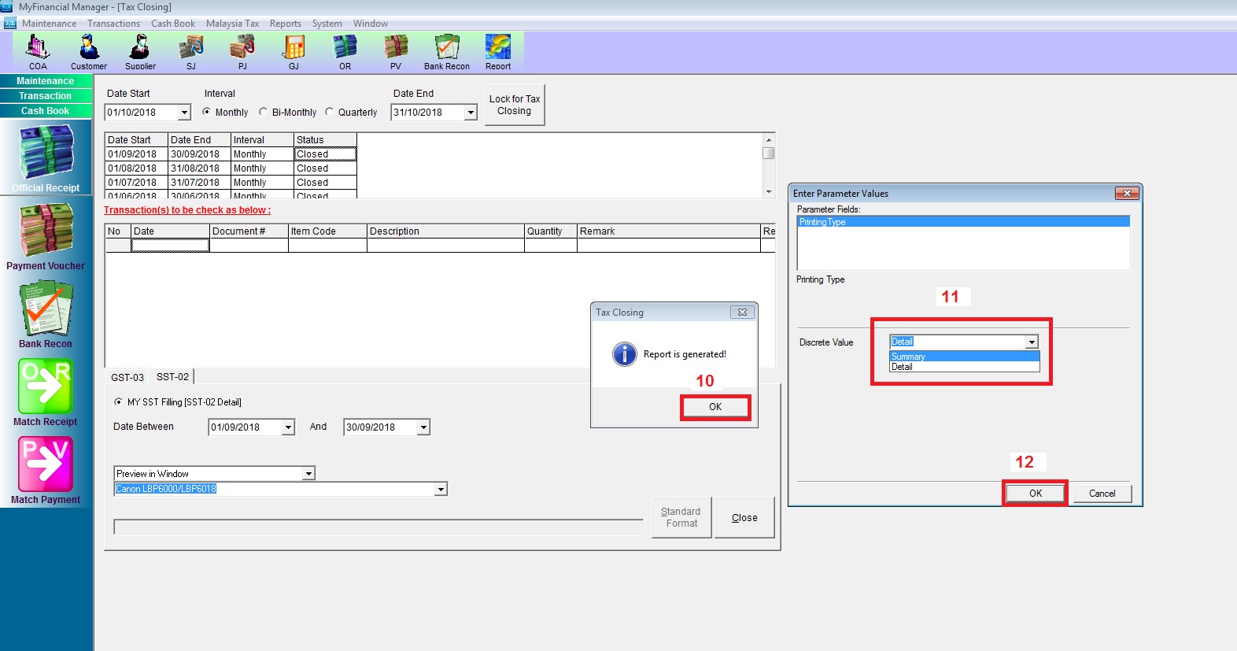Image resolution: width=1237 pixels, height=651 pixels.
Task: Expand the Date Start dropdown
Action: 184,113
